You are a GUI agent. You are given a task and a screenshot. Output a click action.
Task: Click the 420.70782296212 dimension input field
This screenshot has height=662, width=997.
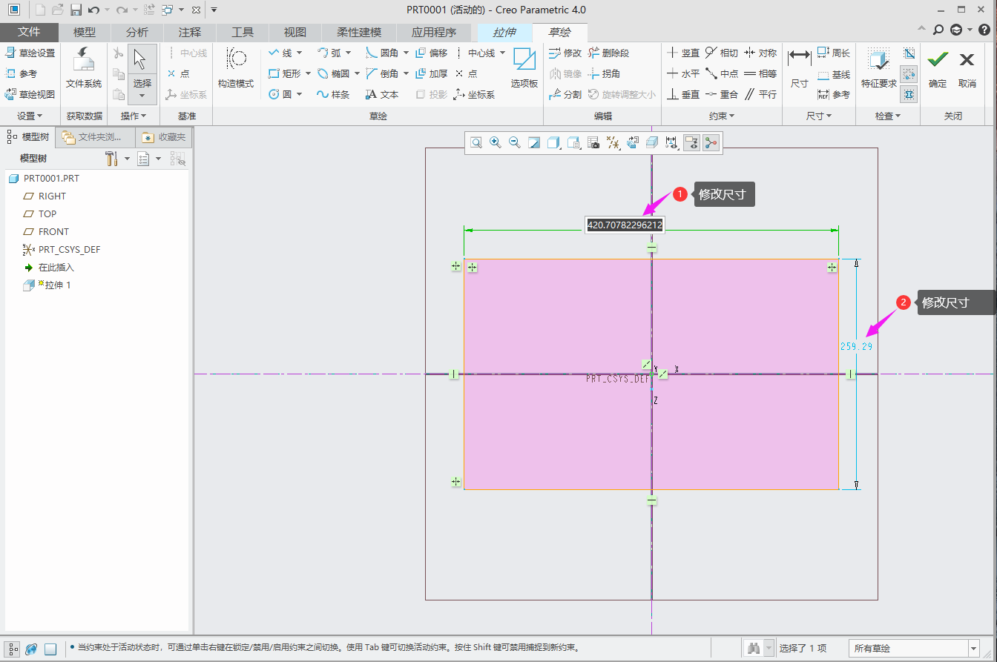point(625,225)
